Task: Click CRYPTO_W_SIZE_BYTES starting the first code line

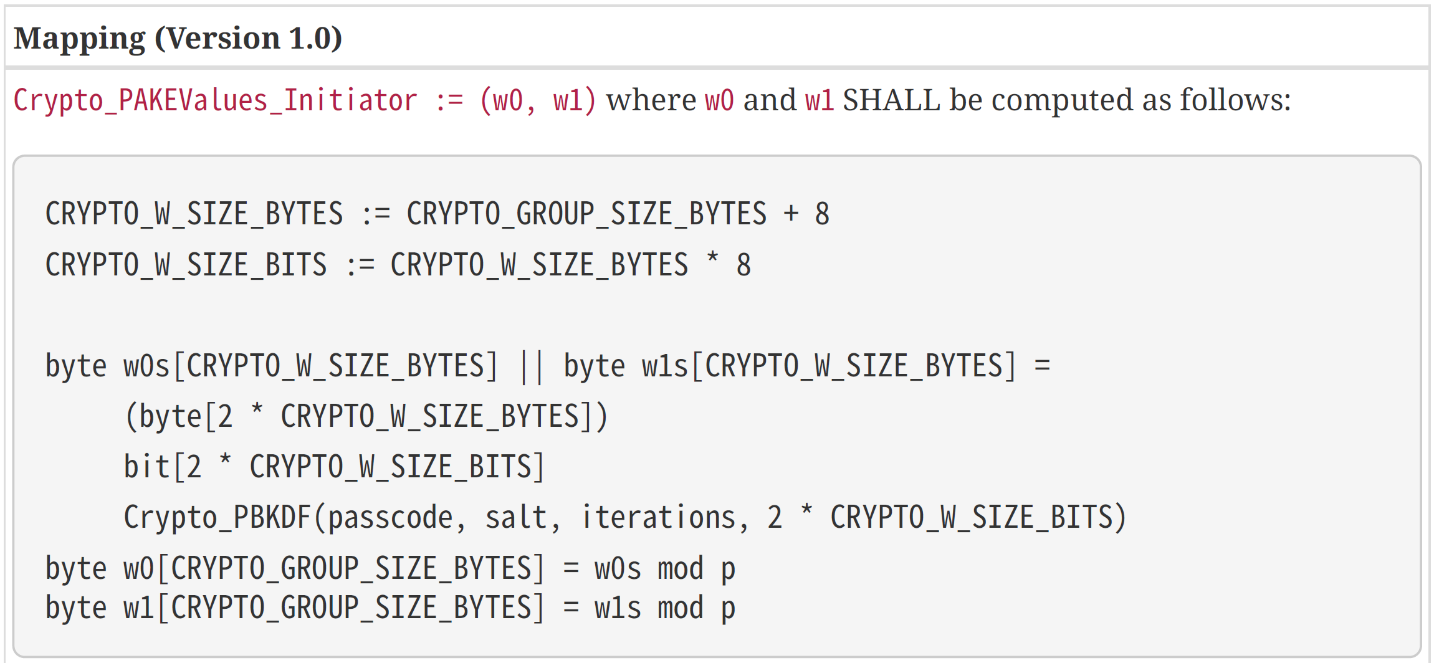Action: click(x=194, y=214)
